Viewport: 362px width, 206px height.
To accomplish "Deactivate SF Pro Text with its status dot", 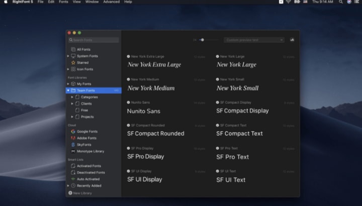I will [x=217, y=148].
